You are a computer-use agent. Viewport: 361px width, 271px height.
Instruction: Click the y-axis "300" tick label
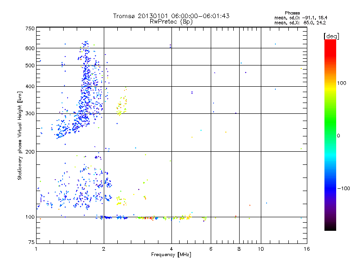tap(30, 114)
